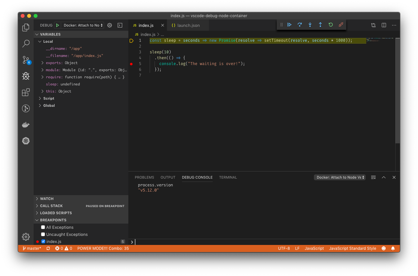
Task: Open the Docker view whale icon
Action: (x=26, y=125)
